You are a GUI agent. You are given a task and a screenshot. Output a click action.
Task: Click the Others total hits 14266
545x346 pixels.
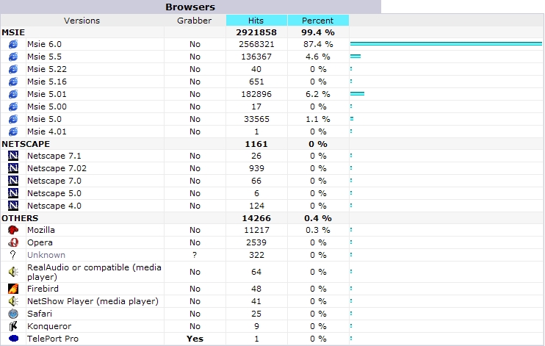pyautogui.click(x=256, y=218)
